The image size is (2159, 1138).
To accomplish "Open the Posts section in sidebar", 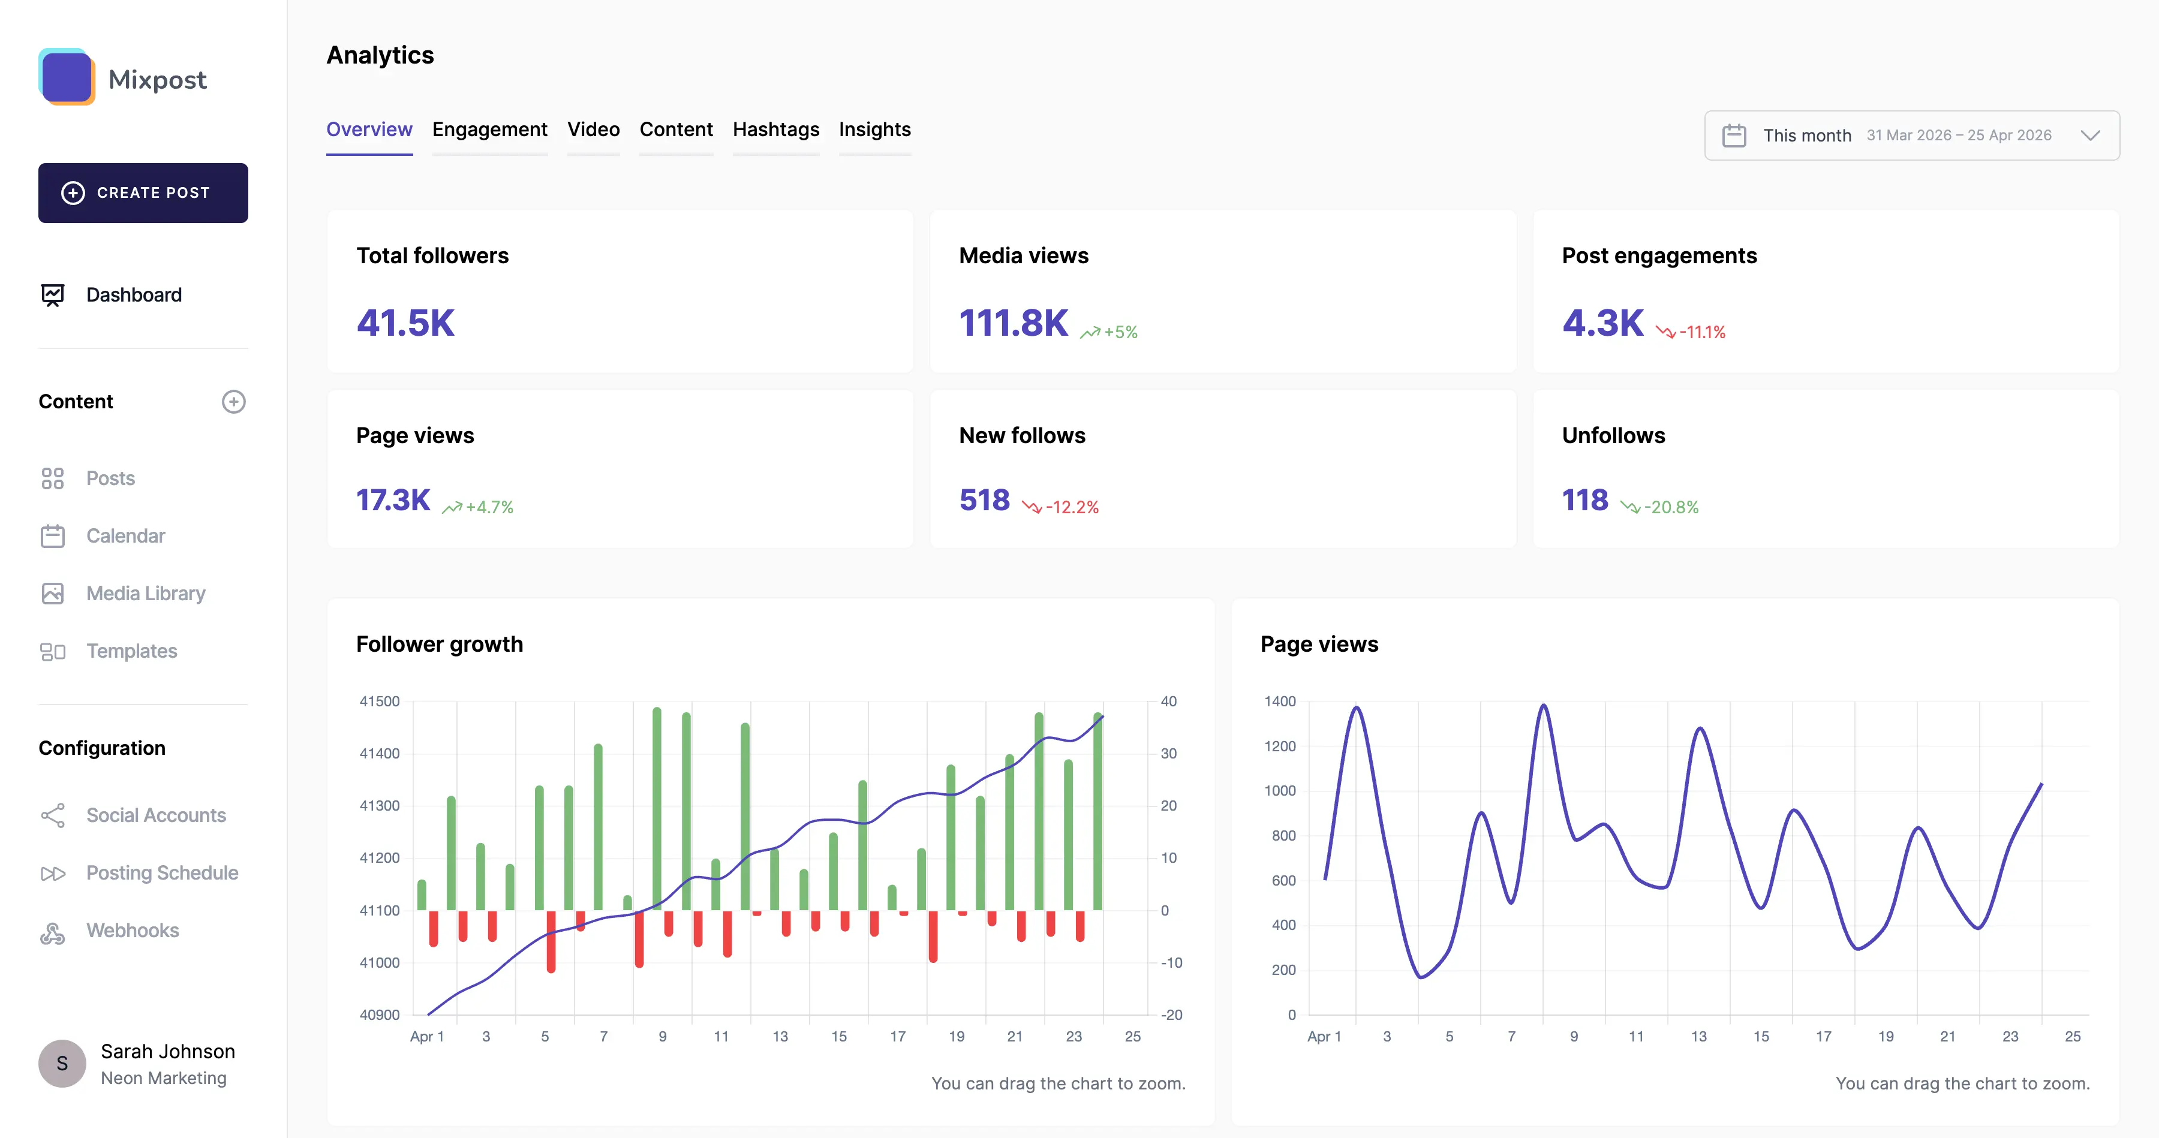I will click(x=109, y=478).
